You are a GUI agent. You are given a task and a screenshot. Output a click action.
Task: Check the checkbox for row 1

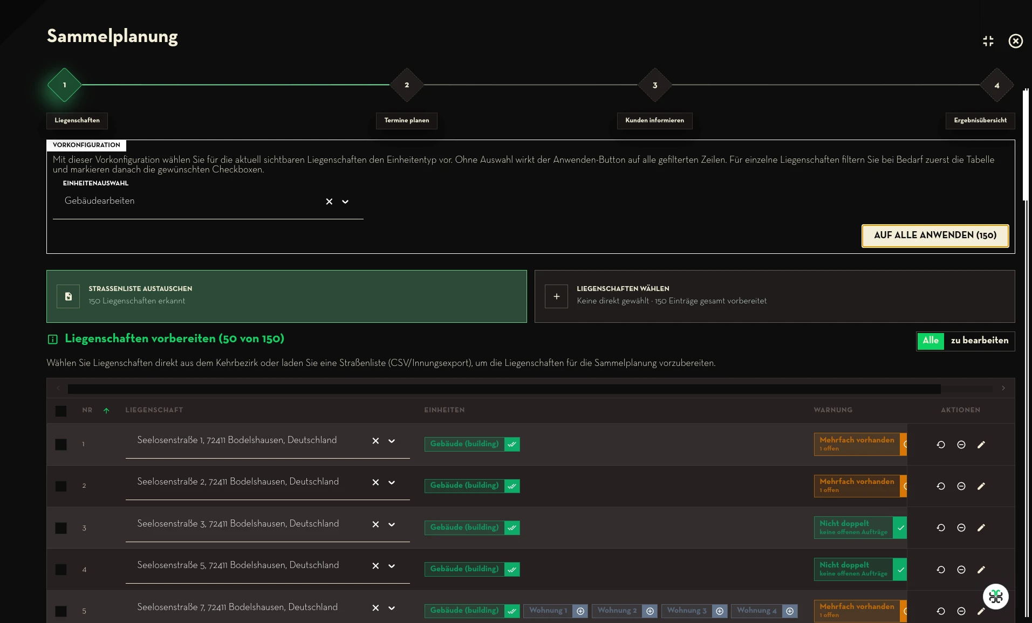pyautogui.click(x=61, y=445)
